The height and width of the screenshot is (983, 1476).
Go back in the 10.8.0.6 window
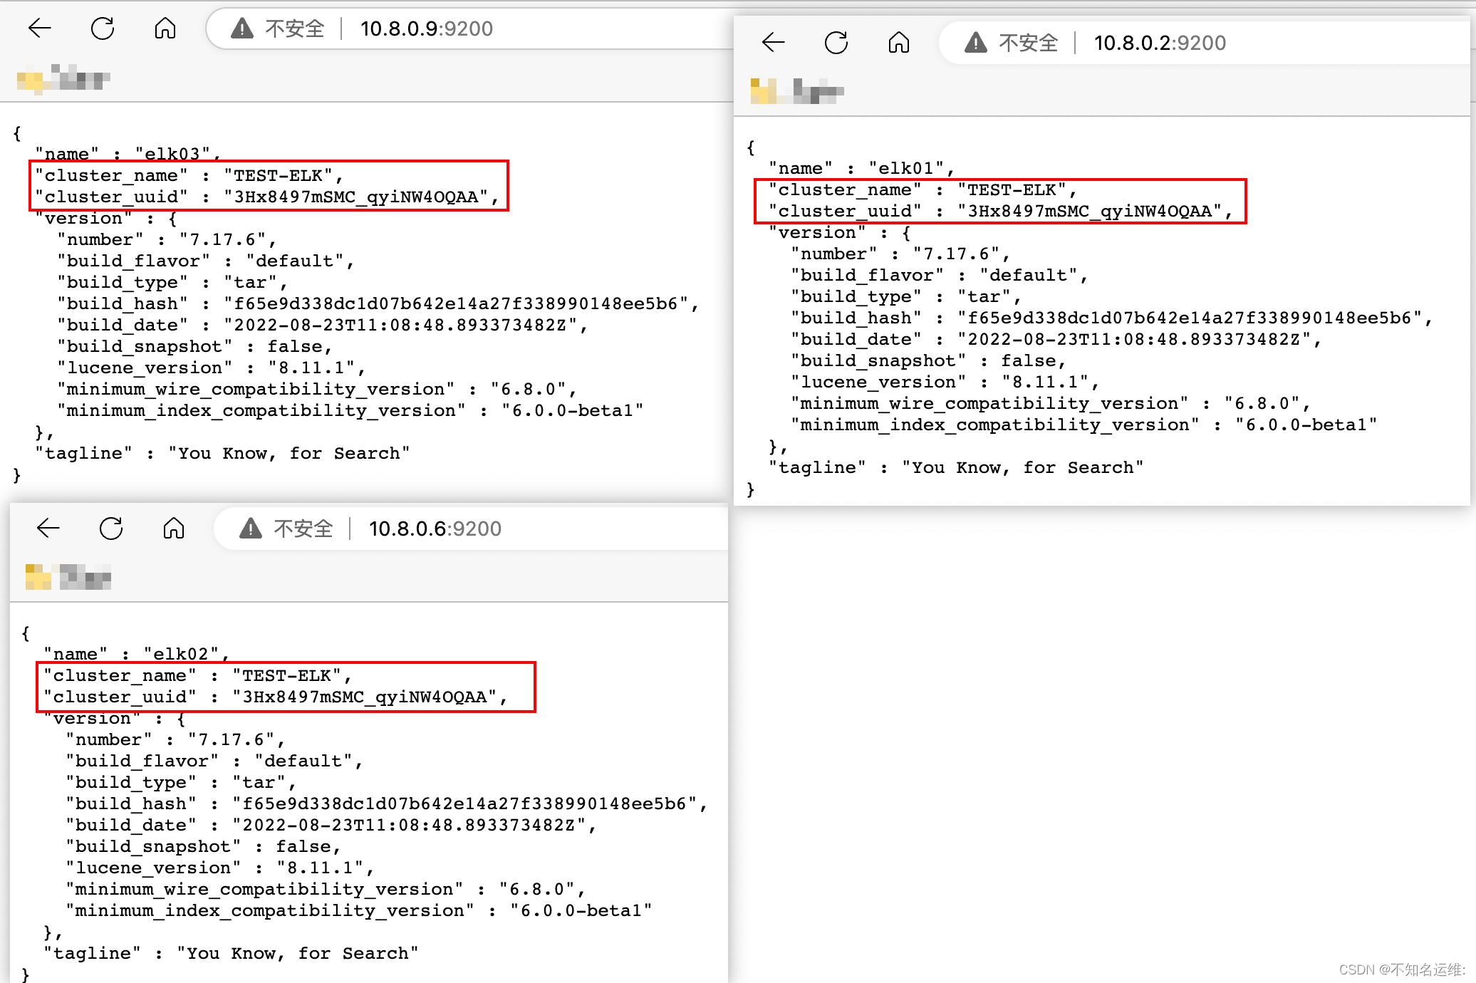coord(48,529)
